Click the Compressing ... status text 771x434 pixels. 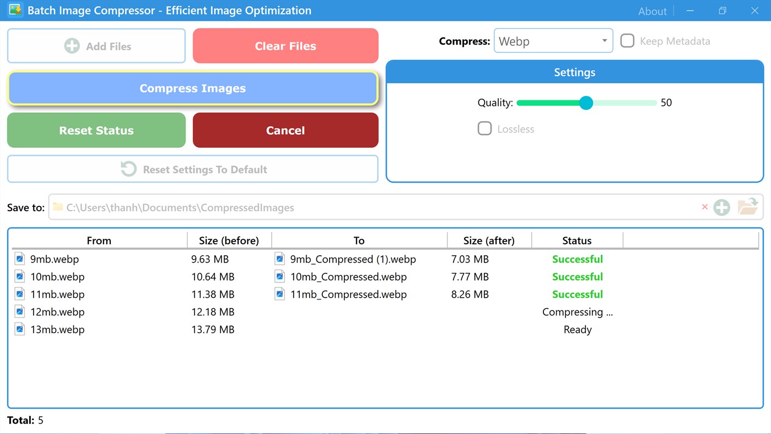(x=578, y=312)
